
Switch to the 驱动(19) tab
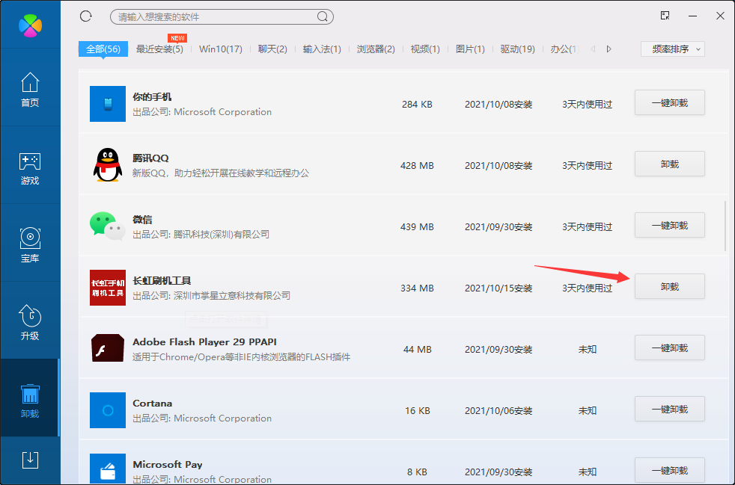[x=517, y=49]
